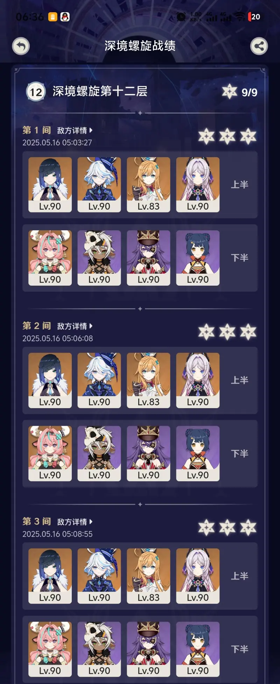Image resolution: width=280 pixels, height=684 pixels.
Task: Tap the 深境螺旋第十二层 floor title
Action: pos(100,91)
